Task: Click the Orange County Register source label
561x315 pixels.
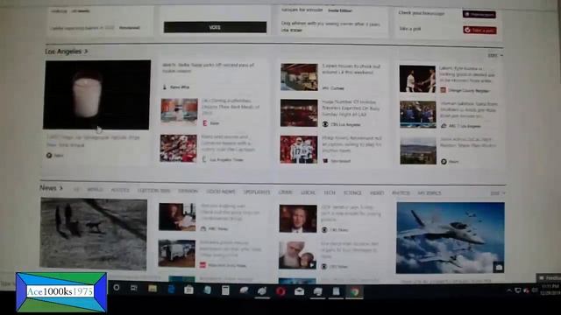Action: 469,91
